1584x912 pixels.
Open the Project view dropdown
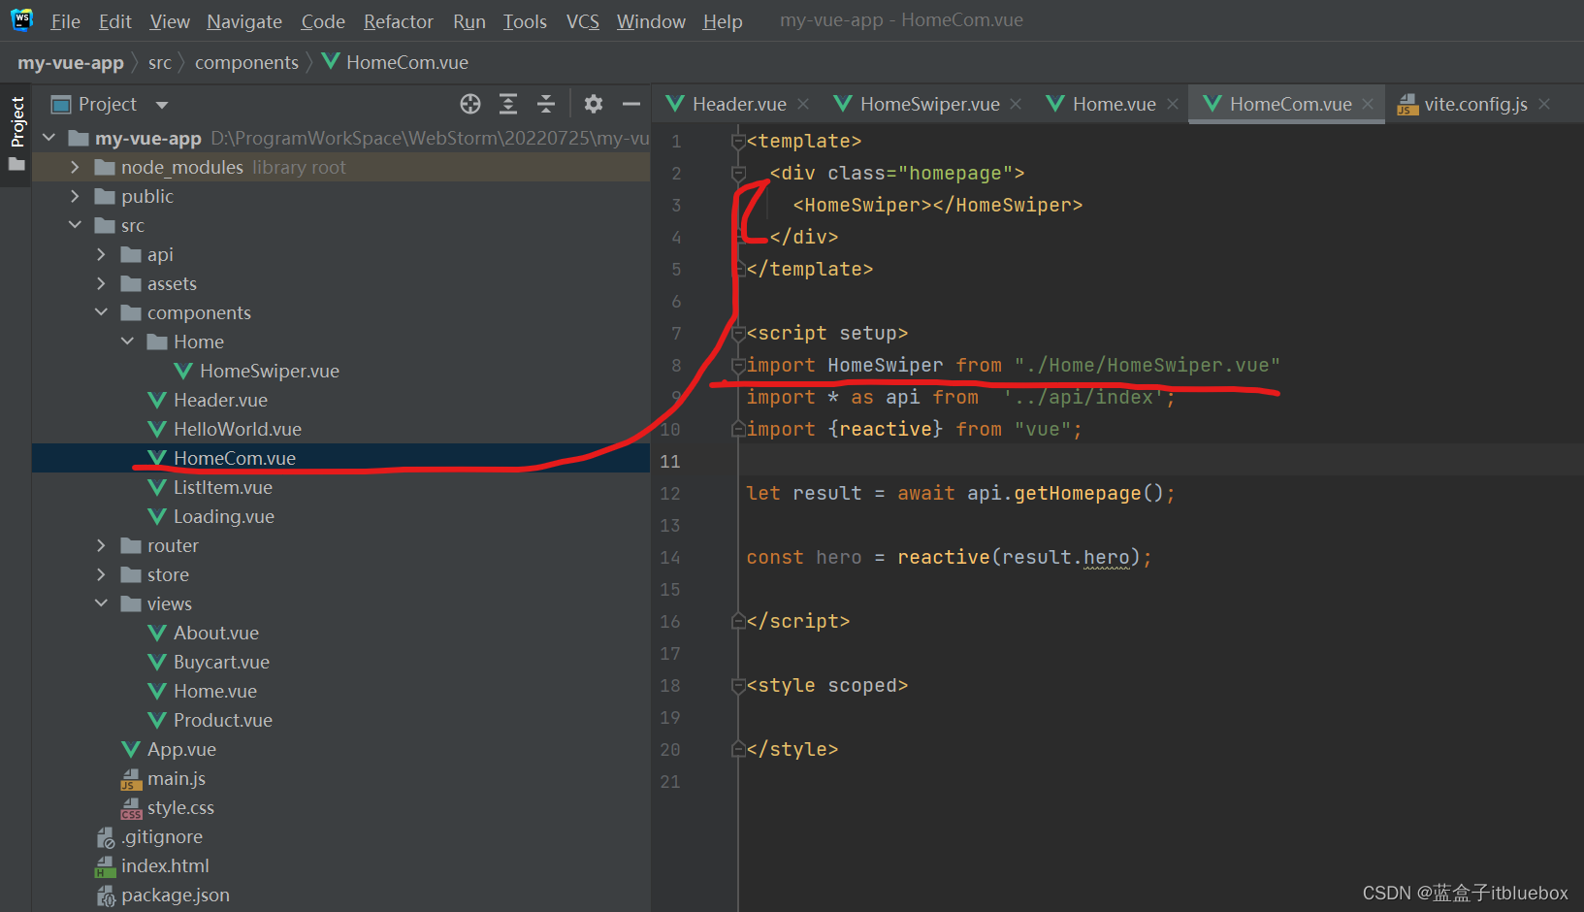tap(162, 105)
